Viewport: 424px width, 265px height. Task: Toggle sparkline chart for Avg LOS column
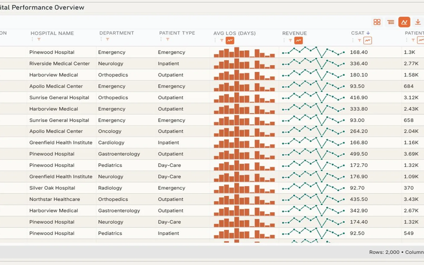(x=230, y=41)
